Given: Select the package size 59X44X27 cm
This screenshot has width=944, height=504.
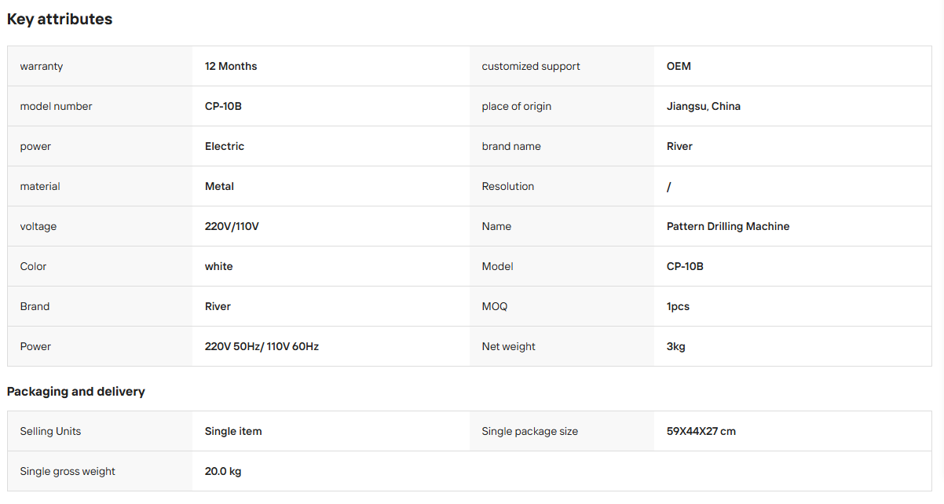Looking at the screenshot, I should click(701, 431).
